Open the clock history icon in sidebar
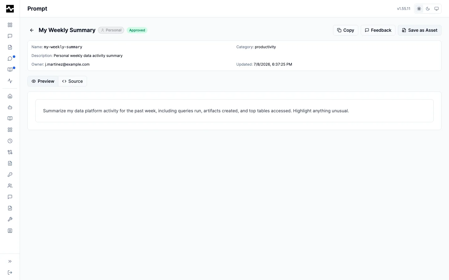Viewport: 449px width, 280px height. point(10,141)
